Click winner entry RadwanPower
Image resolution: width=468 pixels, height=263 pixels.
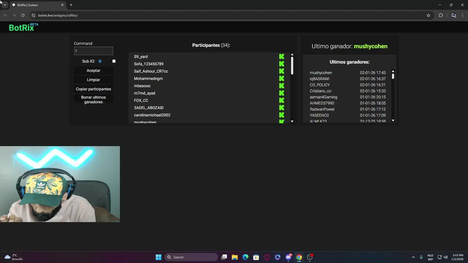click(x=322, y=109)
